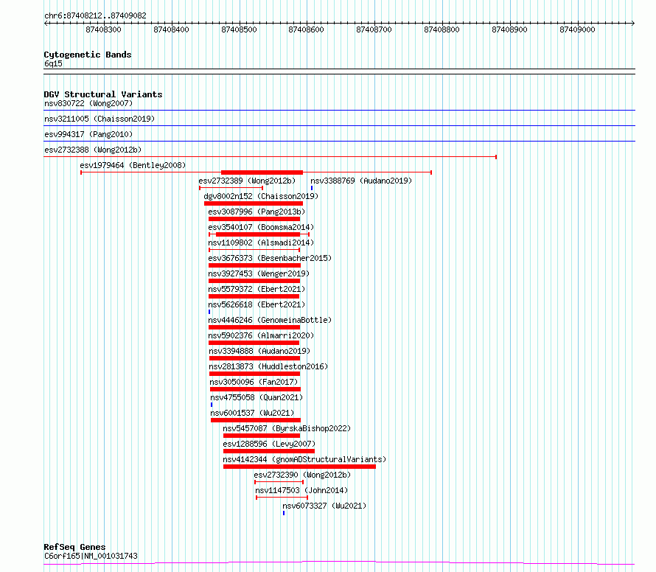Image resolution: width=656 pixels, height=572 pixels.
Task: Select nsv3388769 (Audano2019) label
Action: point(361,181)
